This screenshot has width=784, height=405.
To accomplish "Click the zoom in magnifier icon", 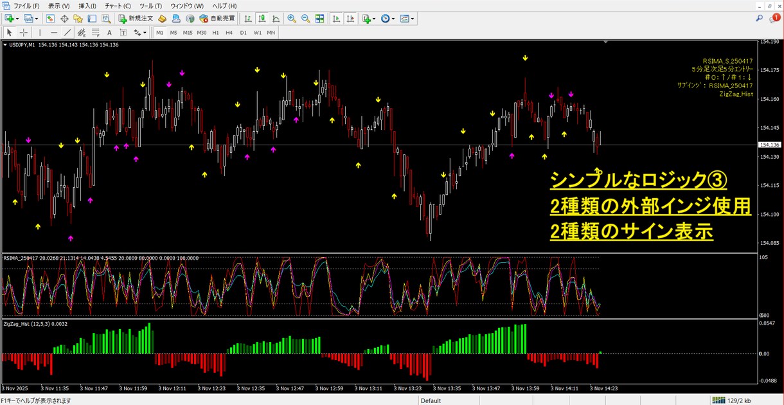I will click(292, 19).
